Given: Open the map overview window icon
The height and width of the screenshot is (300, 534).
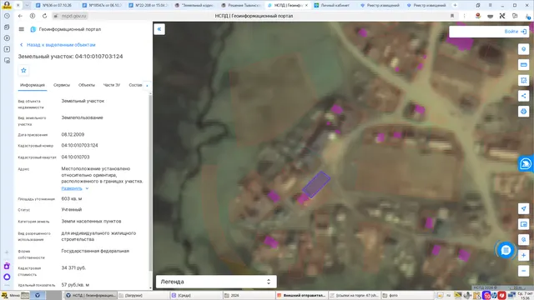Looking at the screenshot, I should pyautogui.click(x=523, y=224).
